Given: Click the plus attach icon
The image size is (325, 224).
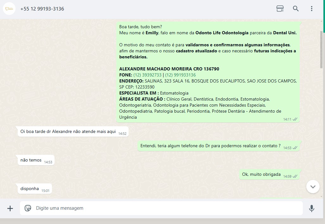Looking at the screenshot, I should (x=10, y=208).
